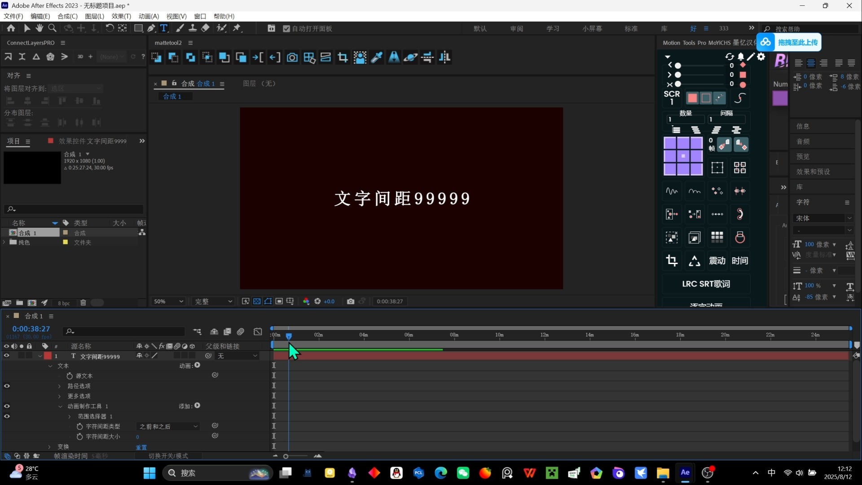Click the Motion Tools 3x3 grid icon

coord(717,237)
